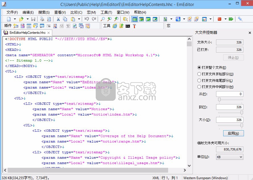Screen dimensions: 253x180
Task: Open the 查看(V) menu
Action: [60, 12]
